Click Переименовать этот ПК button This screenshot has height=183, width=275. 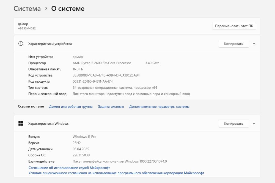pos(234,26)
